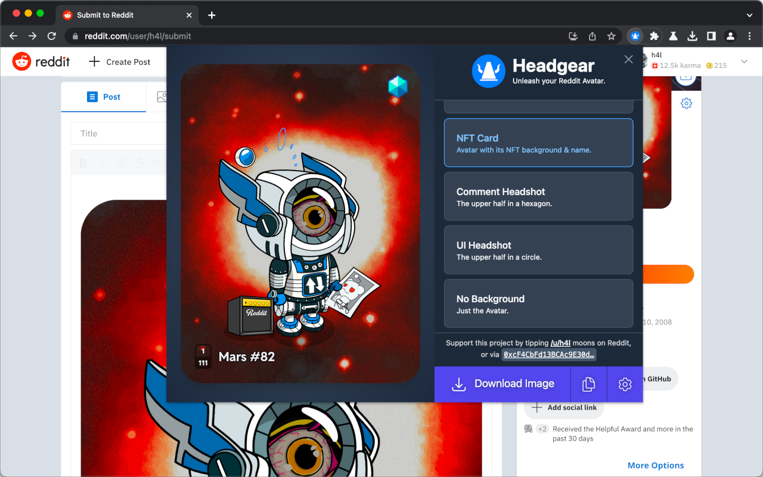Choose the No Background option
The height and width of the screenshot is (477, 763).
click(x=538, y=303)
